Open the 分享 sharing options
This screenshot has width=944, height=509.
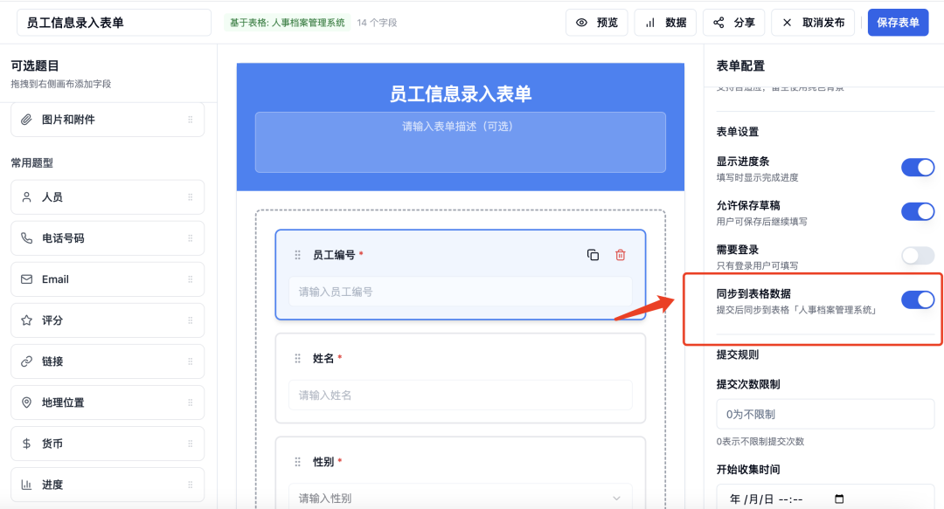[733, 22]
